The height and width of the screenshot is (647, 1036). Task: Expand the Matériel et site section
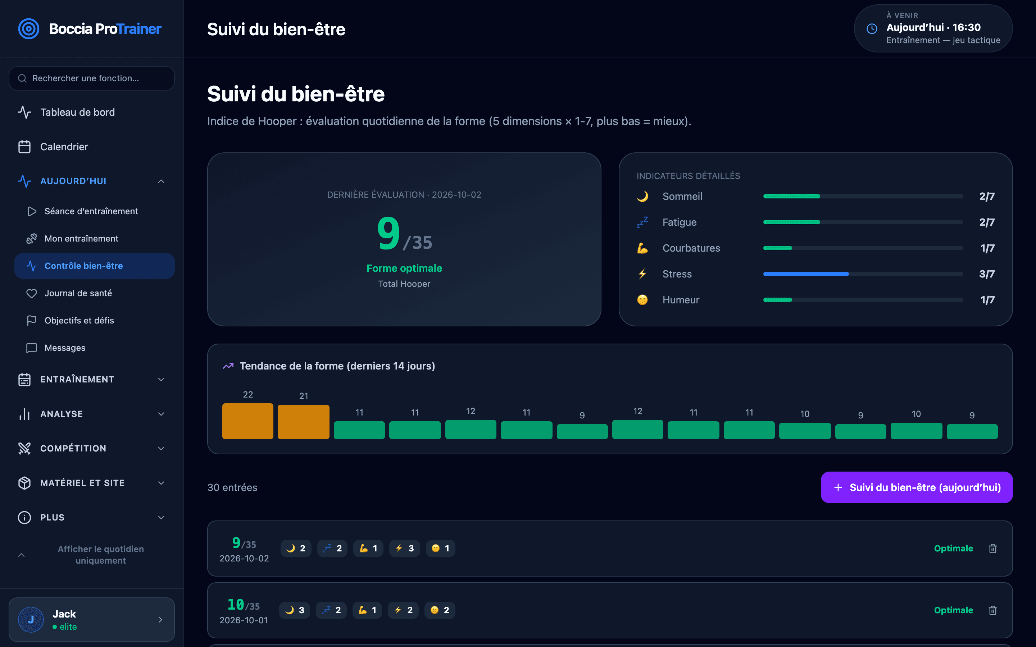coord(92,483)
